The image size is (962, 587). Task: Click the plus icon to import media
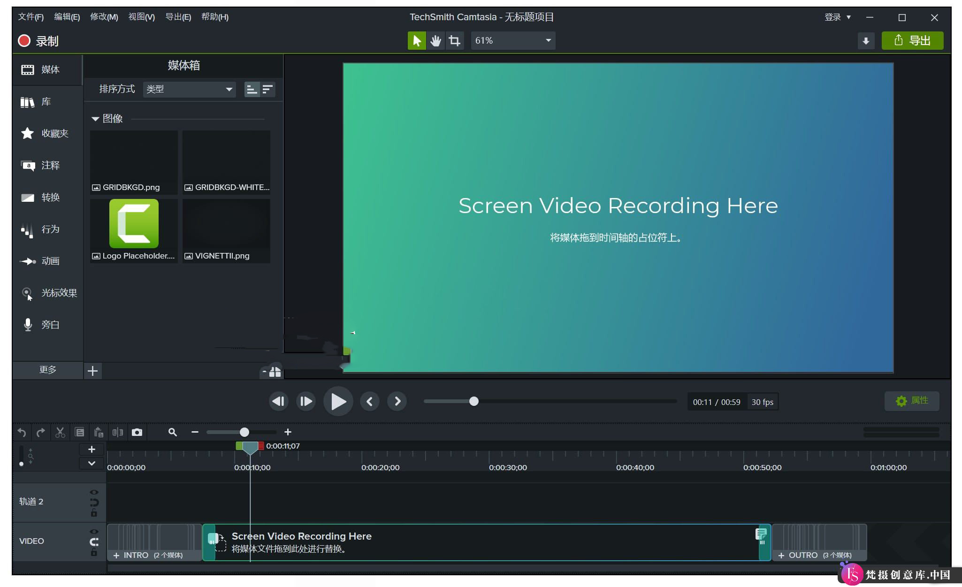tap(93, 371)
